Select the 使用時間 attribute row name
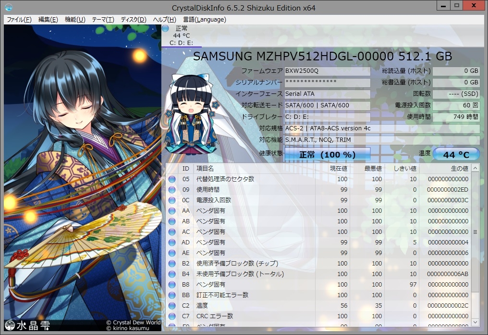Image resolution: width=488 pixels, height=335 pixels. coord(208,190)
